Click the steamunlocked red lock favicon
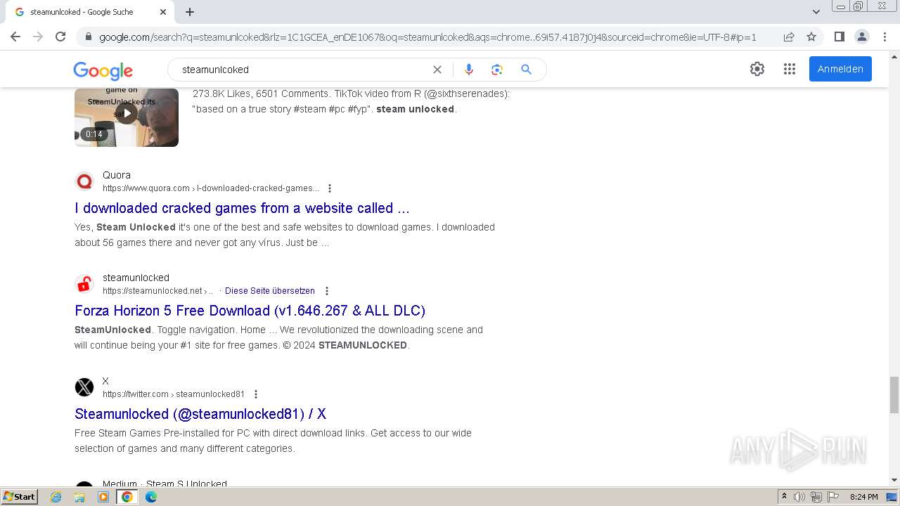This screenshot has width=900, height=506. point(84,284)
